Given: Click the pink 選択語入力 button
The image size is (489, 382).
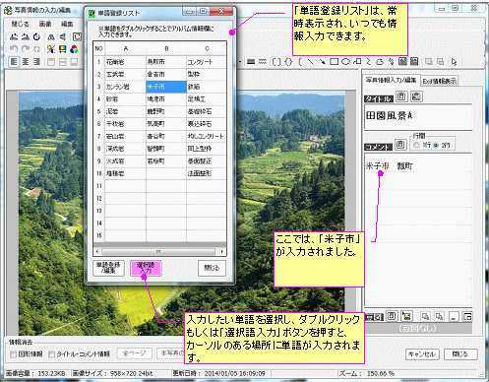Looking at the screenshot, I should pyautogui.click(x=146, y=268).
